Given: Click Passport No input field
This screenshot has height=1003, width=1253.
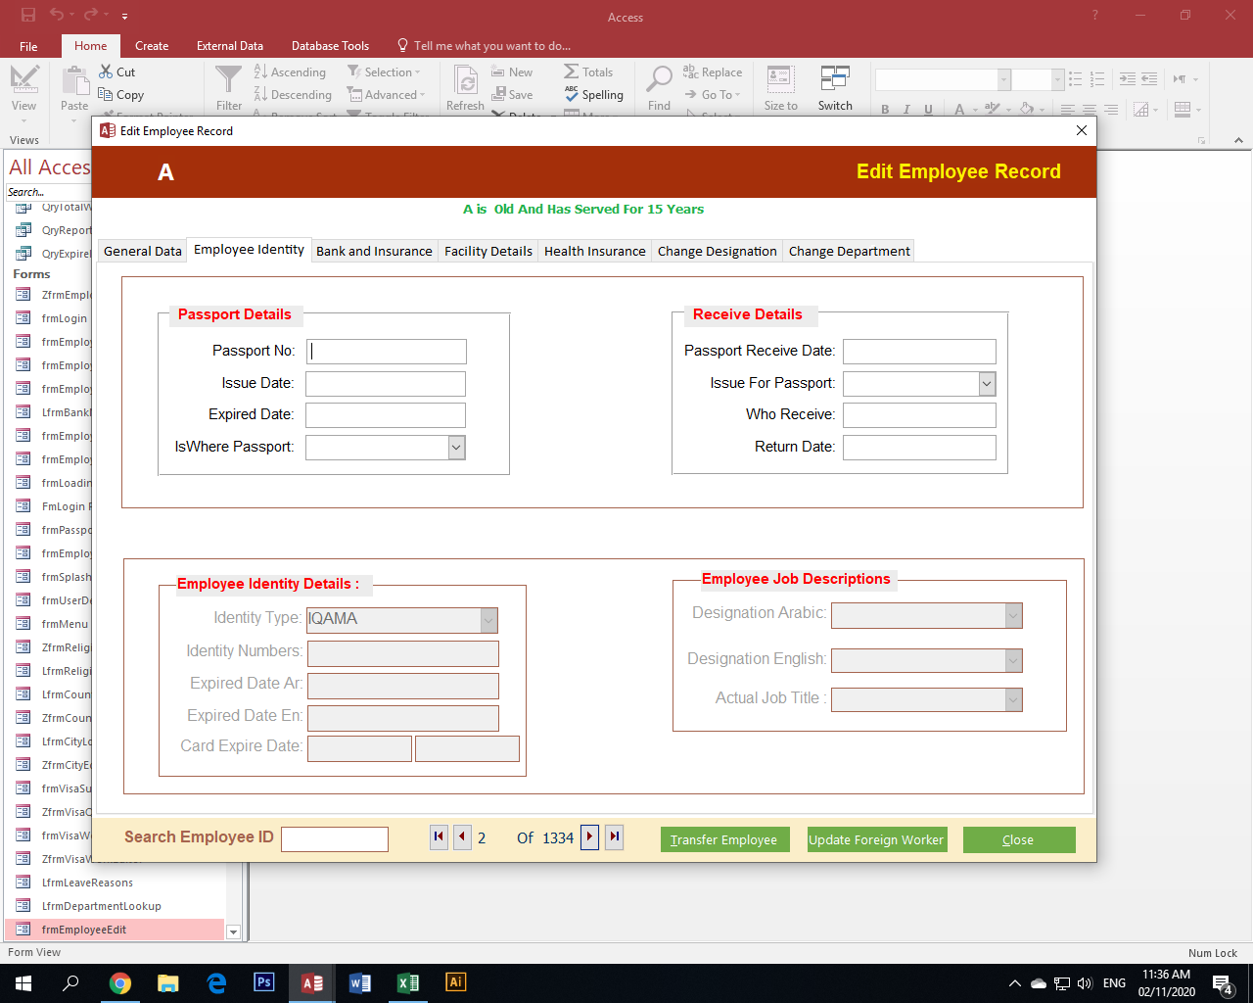Looking at the screenshot, I should coord(387,352).
